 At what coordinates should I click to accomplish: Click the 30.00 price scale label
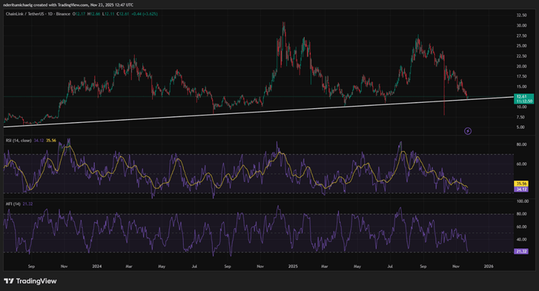tap(522, 26)
